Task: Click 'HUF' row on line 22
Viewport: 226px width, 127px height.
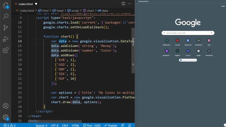Action: point(65,79)
